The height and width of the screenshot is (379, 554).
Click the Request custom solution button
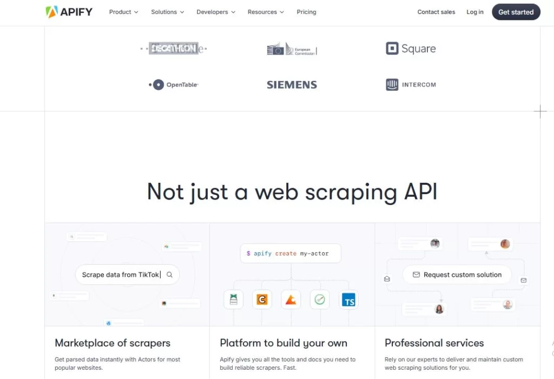[457, 275]
